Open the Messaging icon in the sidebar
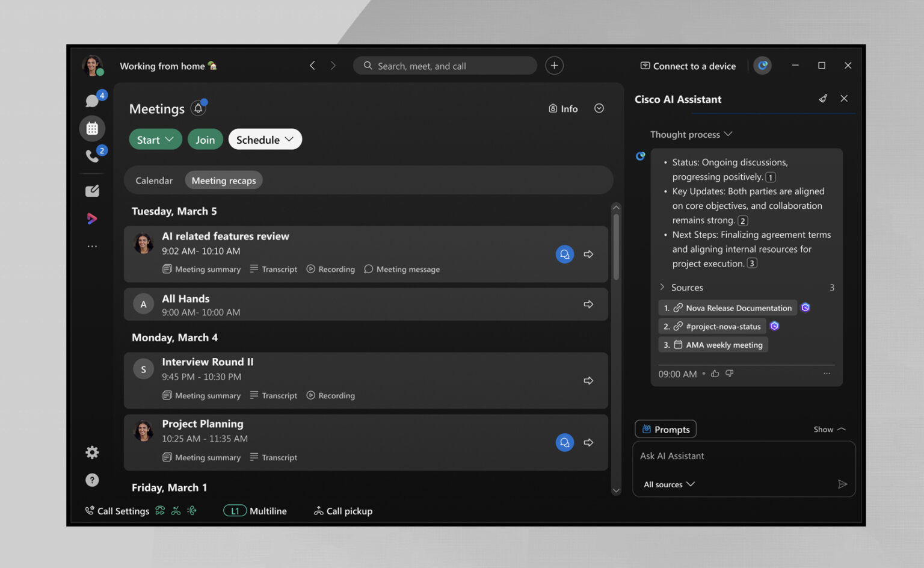This screenshot has height=568, width=924. (92, 100)
